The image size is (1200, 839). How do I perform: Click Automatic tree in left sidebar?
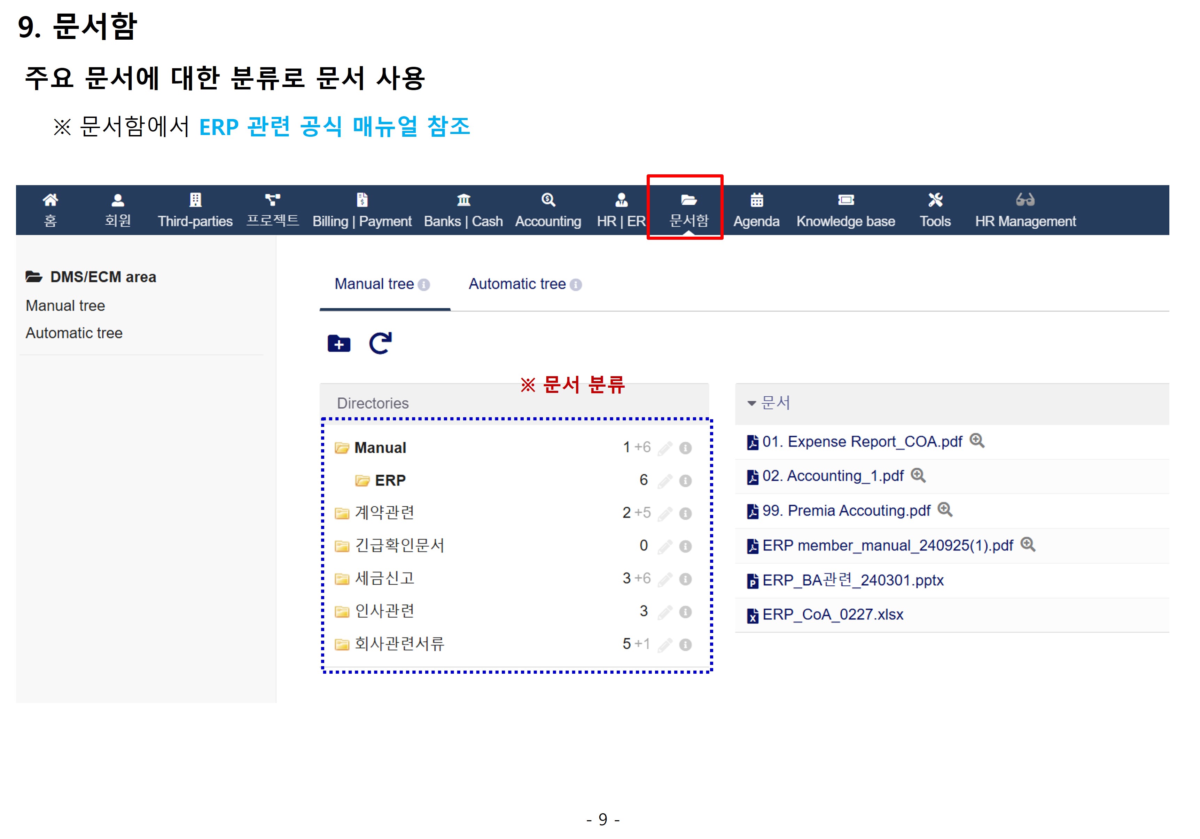pos(74,333)
